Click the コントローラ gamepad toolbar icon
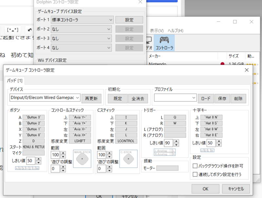 click(164, 43)
